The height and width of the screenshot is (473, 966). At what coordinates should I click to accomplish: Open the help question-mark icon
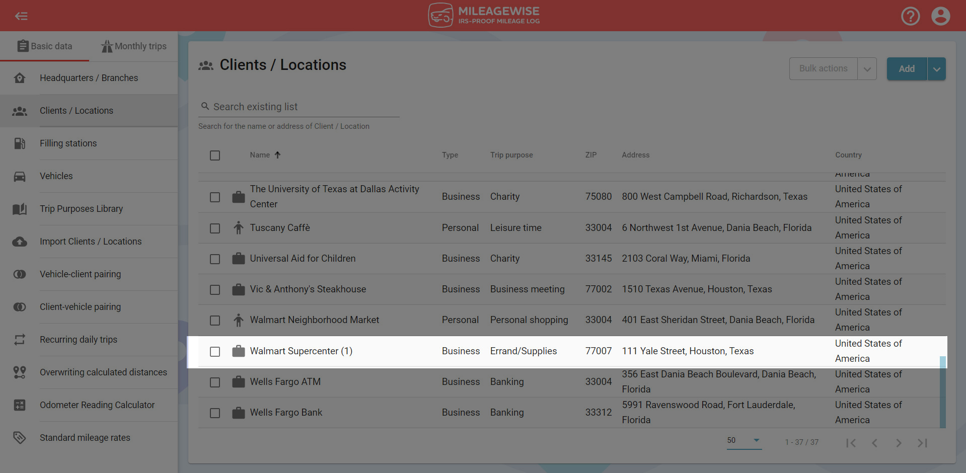click(x=910, y=16)
